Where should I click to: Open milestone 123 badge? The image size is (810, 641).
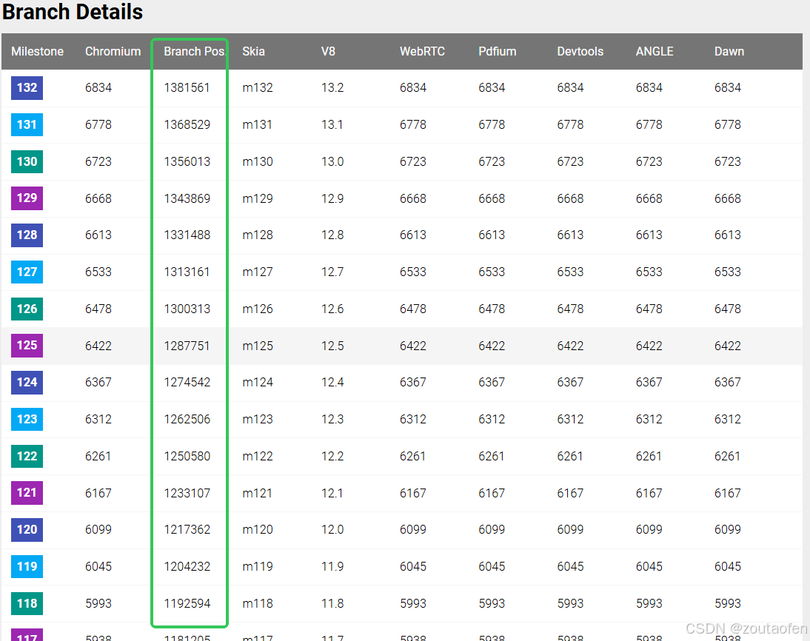tap(27, 419)
